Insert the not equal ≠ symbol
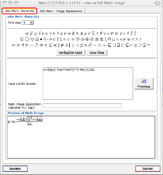The image size is (163, 175). (x=62, y=45)
